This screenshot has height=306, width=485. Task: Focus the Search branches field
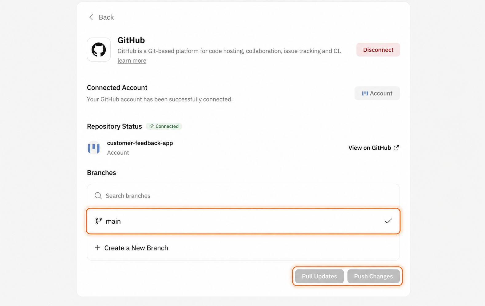(x=243, y=196)
